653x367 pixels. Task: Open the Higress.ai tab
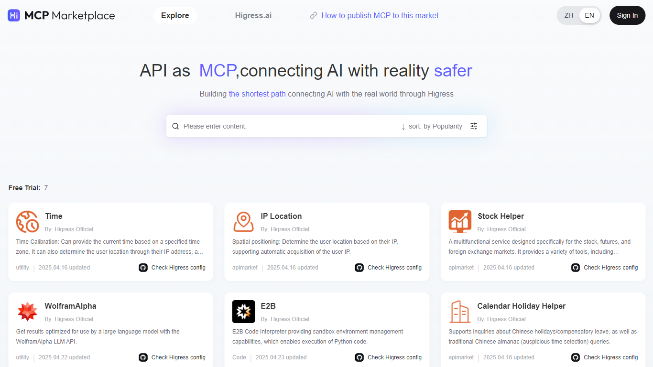click(x=253, y=15)
